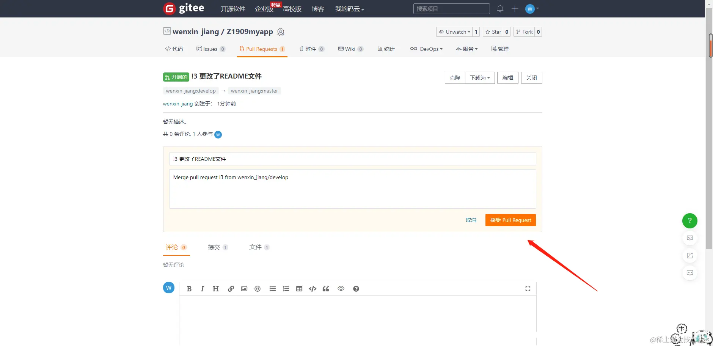Expand the 我的码云 menu
713x346 pixels.
[350, 9]
